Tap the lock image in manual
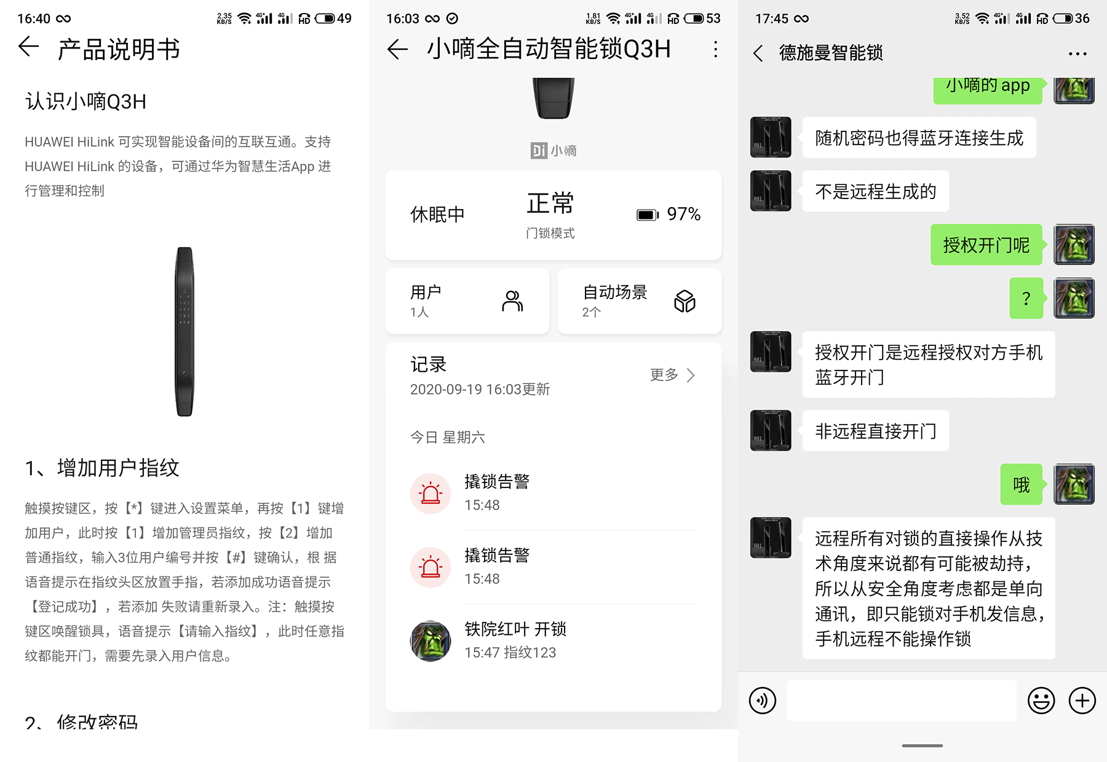This screenshot has height=762, width=1107. [184, 332]
